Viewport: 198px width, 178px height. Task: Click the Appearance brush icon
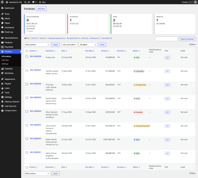pos(2,79)
